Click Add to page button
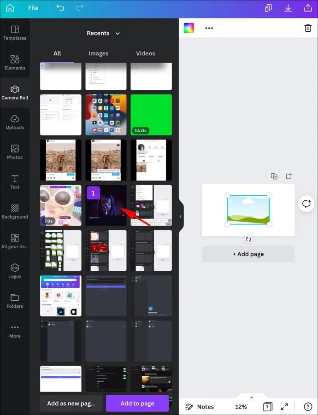This screenshot has height=415, width=318. pos(137,403)
